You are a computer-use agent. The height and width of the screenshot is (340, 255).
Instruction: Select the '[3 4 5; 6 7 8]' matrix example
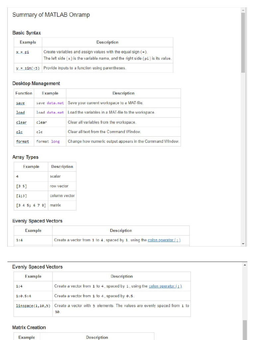point(31,205)
